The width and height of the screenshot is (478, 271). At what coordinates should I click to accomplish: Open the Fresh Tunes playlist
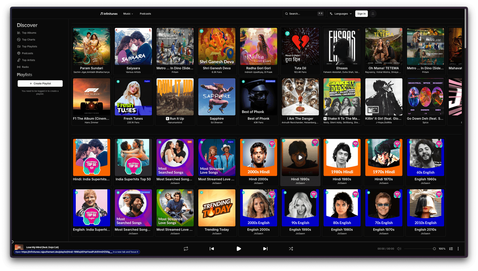click(133, 97)
